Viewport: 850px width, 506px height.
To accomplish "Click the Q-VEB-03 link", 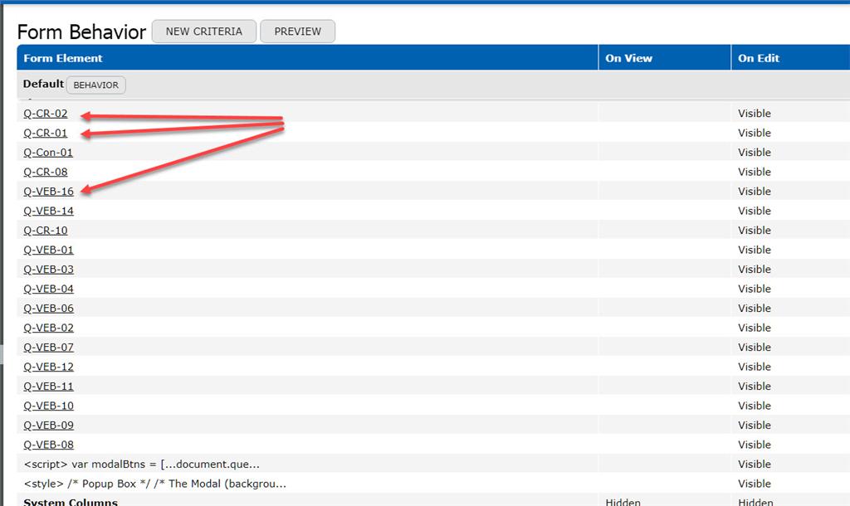I will (48, 270).
